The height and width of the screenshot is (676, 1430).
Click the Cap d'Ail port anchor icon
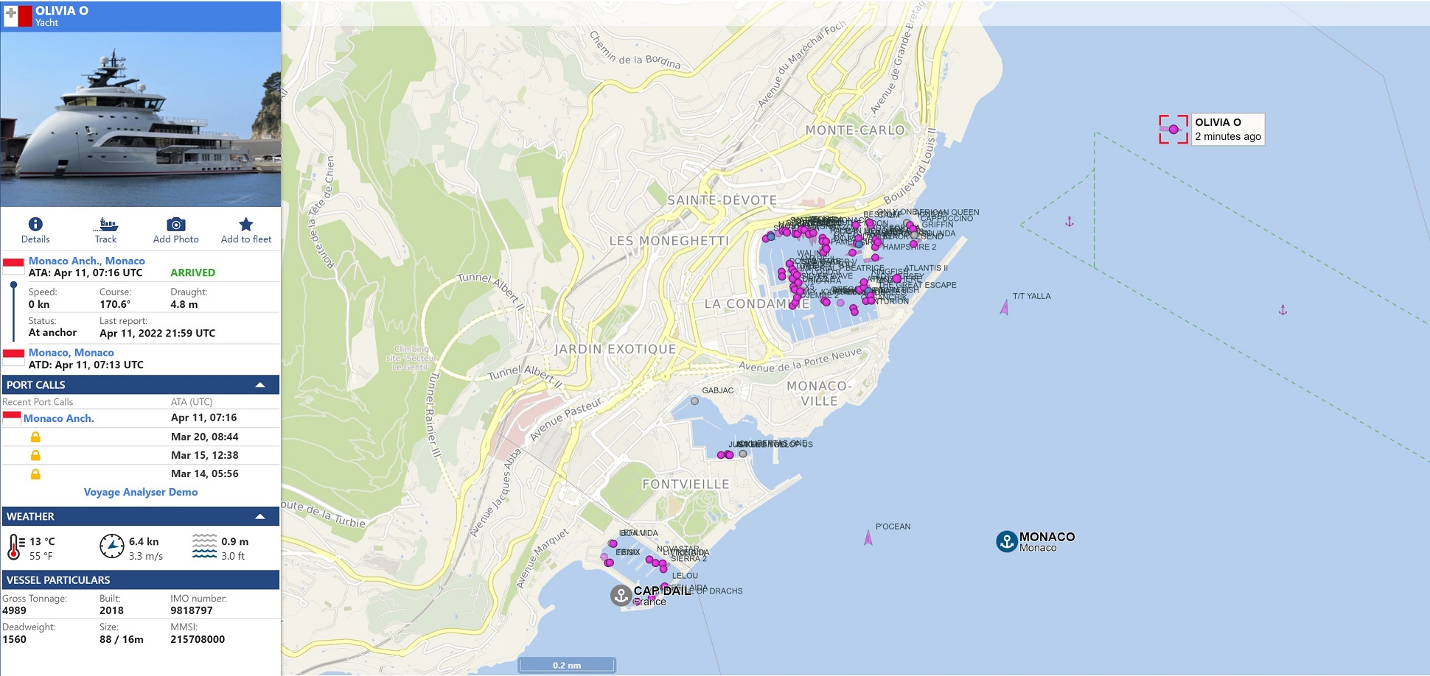point(621,595)
